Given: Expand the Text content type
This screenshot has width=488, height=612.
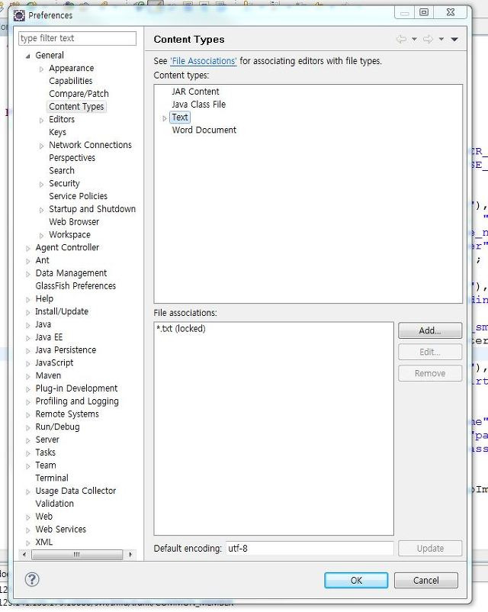Looking at the screenshot, I should coord(164,118).
